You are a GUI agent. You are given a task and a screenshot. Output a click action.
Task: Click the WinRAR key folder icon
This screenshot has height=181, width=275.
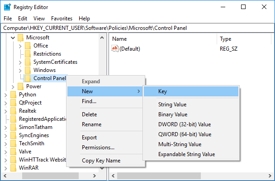14,168
